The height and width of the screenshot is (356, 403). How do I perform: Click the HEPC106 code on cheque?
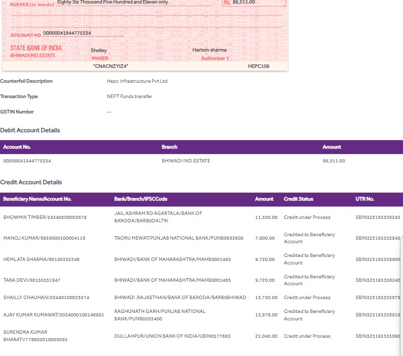[258, 66]
